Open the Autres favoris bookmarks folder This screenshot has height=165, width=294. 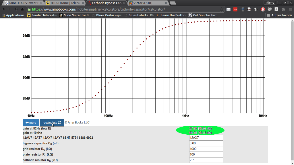coord(279,15)
